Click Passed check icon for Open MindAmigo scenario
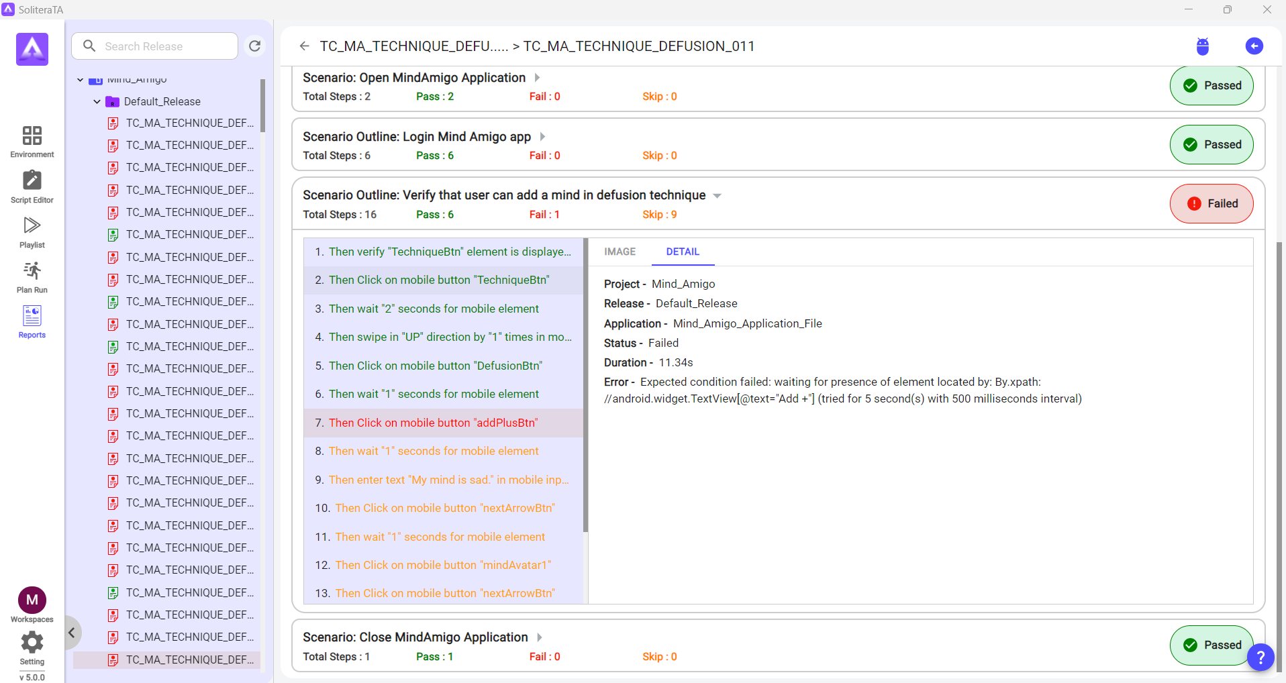This screenshot has height=683, width=1286. click(x=1190, y=86)
